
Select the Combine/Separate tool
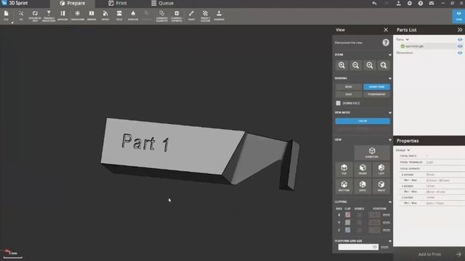177,16
